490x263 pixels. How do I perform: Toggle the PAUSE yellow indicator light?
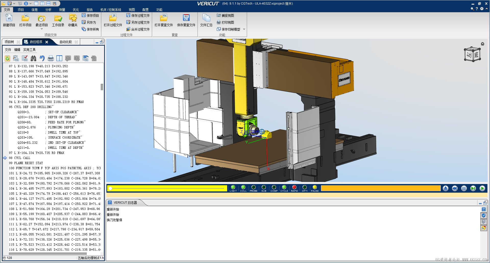pyautogui.click(x=315, y=188)
